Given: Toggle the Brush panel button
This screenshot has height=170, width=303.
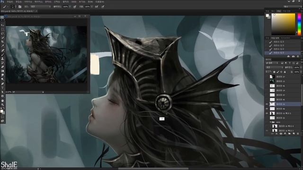Looking at the screenshot, I should 20,7.
